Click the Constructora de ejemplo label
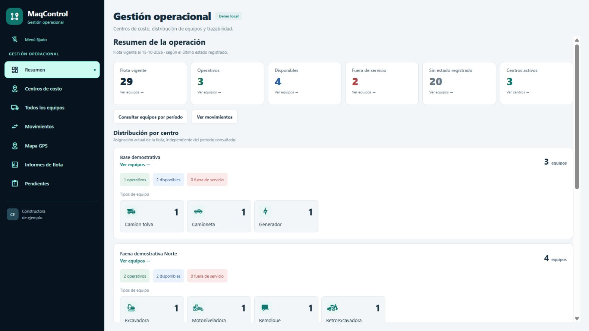The image size is (589, 331). (x=34, y=214)
